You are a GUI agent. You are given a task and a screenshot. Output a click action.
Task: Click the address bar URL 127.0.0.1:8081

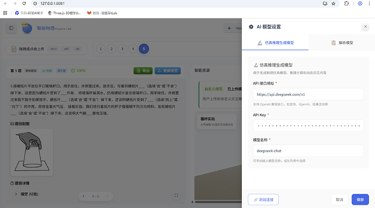[52, 4]
